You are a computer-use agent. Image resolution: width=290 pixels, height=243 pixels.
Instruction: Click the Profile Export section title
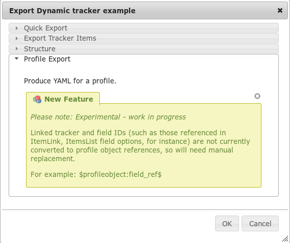pyautogui.click(x=47, y=59)
